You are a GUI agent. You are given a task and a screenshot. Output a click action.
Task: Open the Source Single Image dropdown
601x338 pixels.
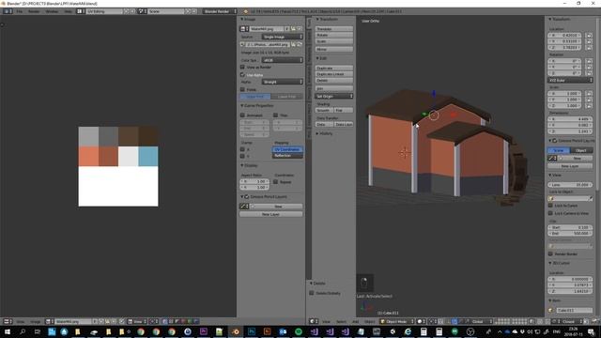pyautogui.click(x=283, y=37)
